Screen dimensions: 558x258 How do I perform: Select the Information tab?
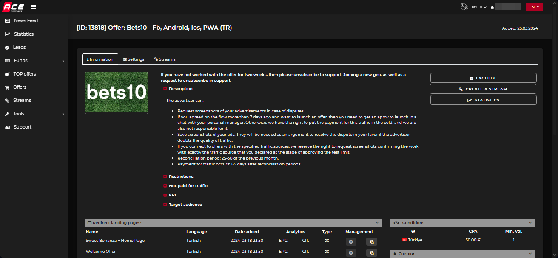click(x=100, y=59)
